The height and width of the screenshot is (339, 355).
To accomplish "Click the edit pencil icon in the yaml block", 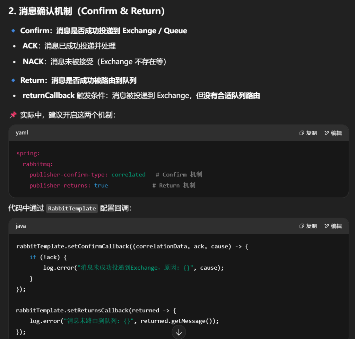I will tap(327, 133).
